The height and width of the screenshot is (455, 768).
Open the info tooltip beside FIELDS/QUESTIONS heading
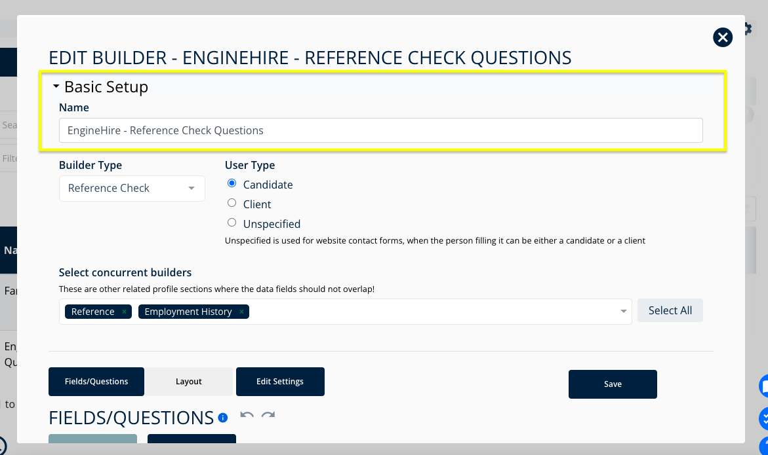(x=222, y=418)
